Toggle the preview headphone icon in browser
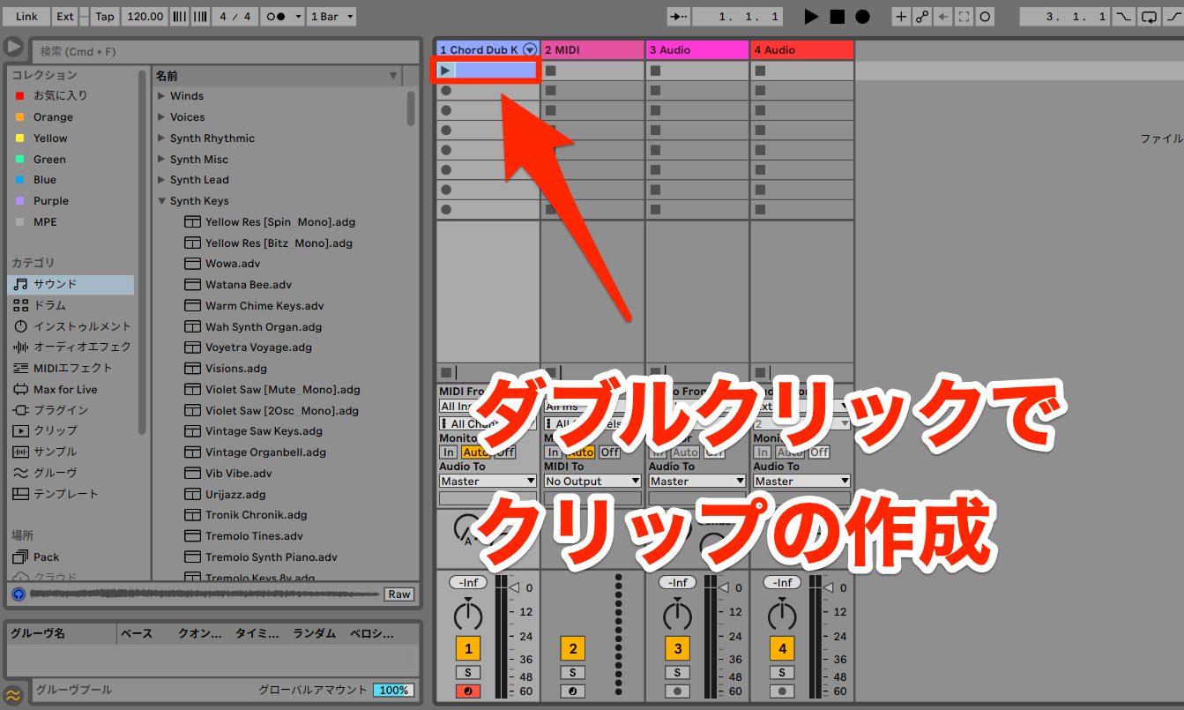 tap(19, 594)
